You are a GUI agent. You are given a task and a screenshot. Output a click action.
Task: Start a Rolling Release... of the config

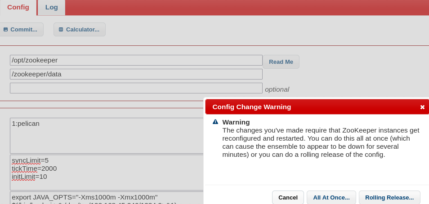tap(389, 197)
